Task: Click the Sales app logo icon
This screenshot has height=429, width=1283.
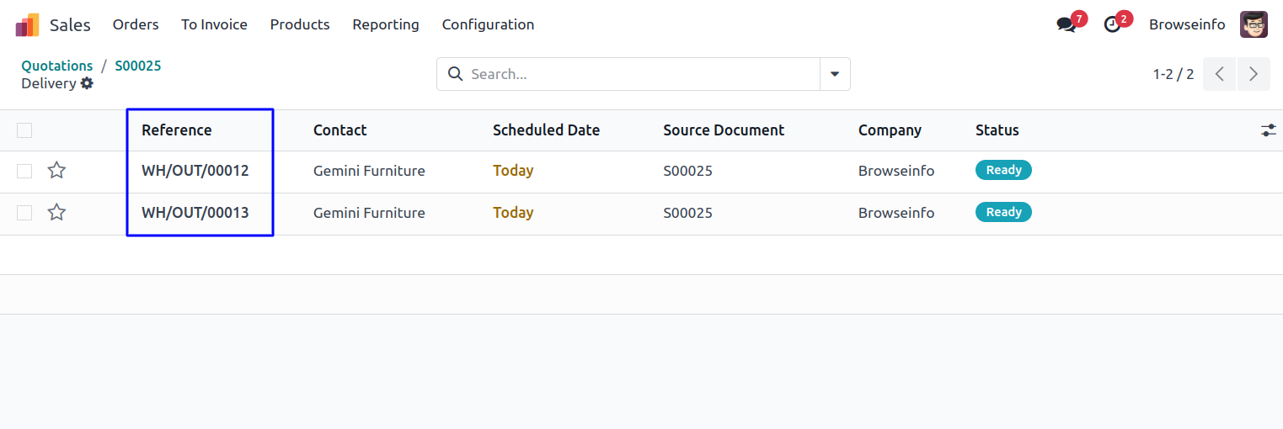Action: tap(27, 25)
